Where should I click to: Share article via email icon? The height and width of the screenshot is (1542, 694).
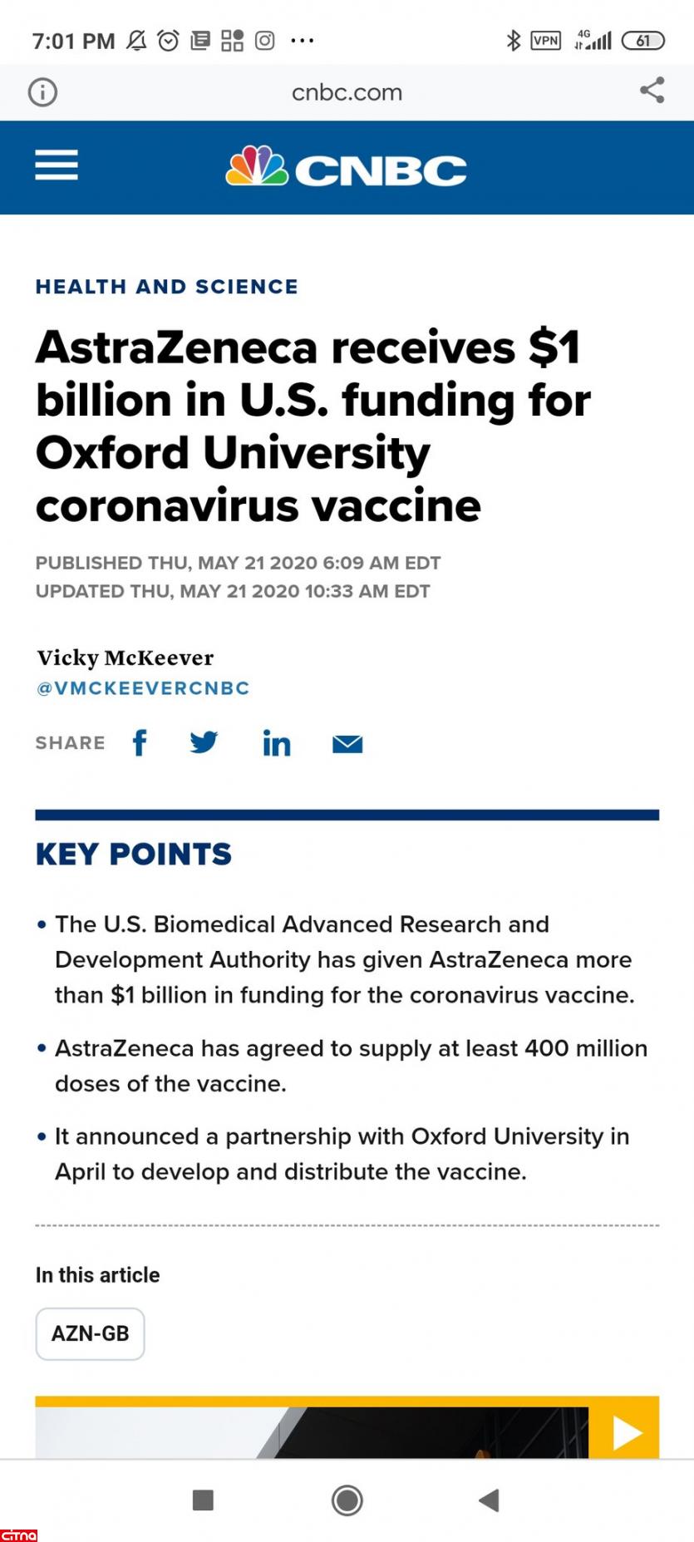coord(347,744)
